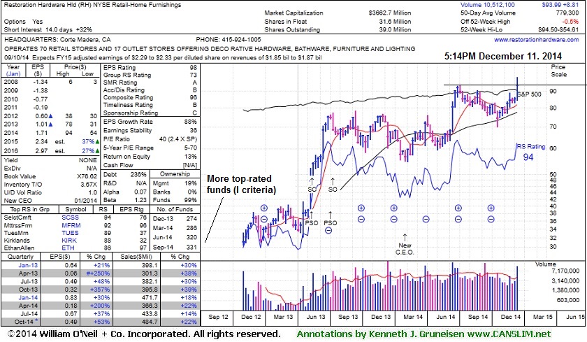Click the Short Interest 14.0 days text
Image resolution: width=587 pixels, height=342 pixels.
click(x=38, y=29)
